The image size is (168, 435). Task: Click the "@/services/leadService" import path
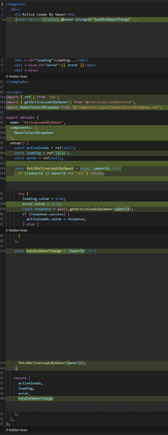108,102
